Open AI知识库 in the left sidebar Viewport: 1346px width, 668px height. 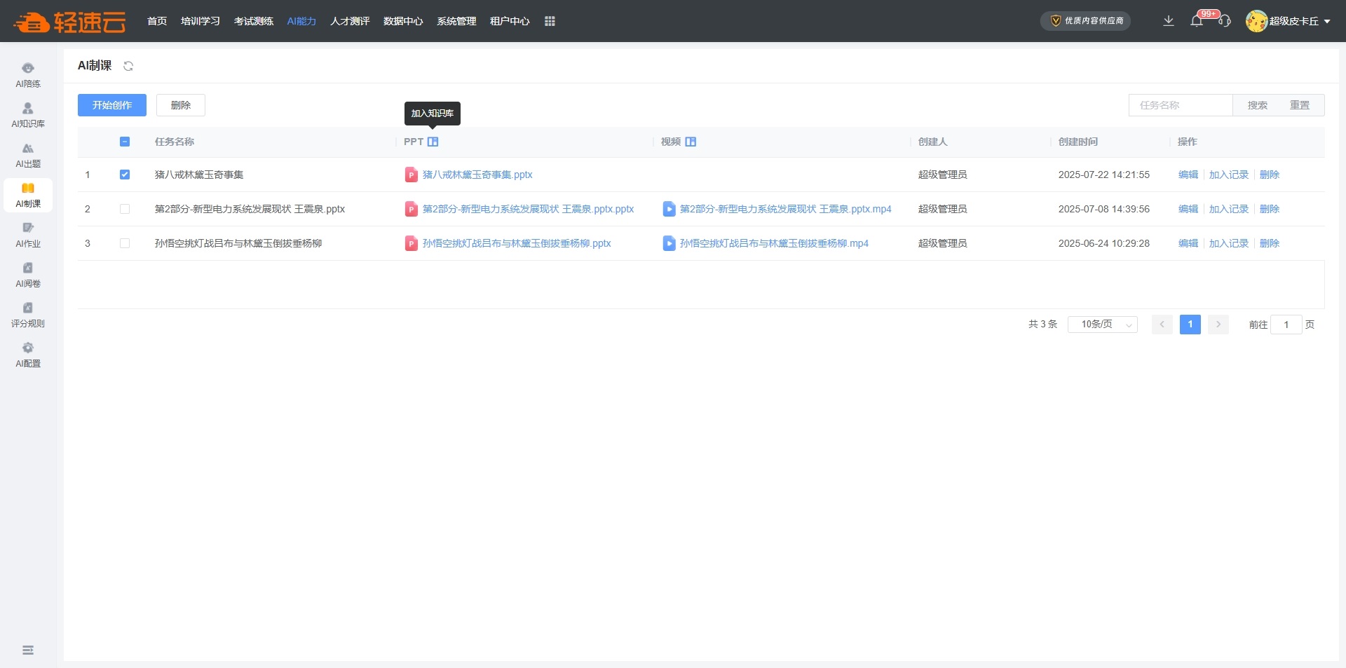[x=28, y=115]
